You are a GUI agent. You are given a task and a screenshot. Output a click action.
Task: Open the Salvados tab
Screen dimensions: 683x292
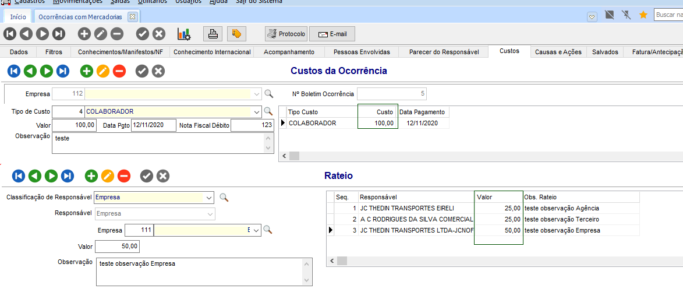pyautogui.click(x=604, y=52)
